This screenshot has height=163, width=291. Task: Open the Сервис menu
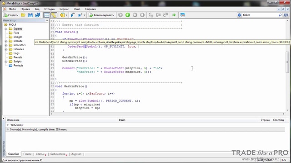click(x=64, y=9)
